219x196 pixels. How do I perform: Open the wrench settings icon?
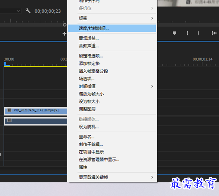[x=28, y=11]
